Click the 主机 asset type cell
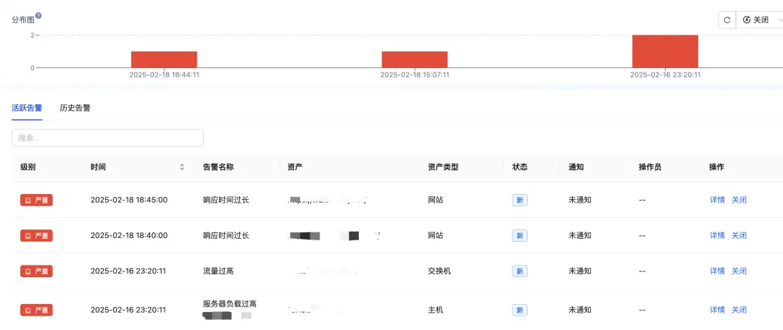This screenshot has height=330, width=783. coord(436,310)
